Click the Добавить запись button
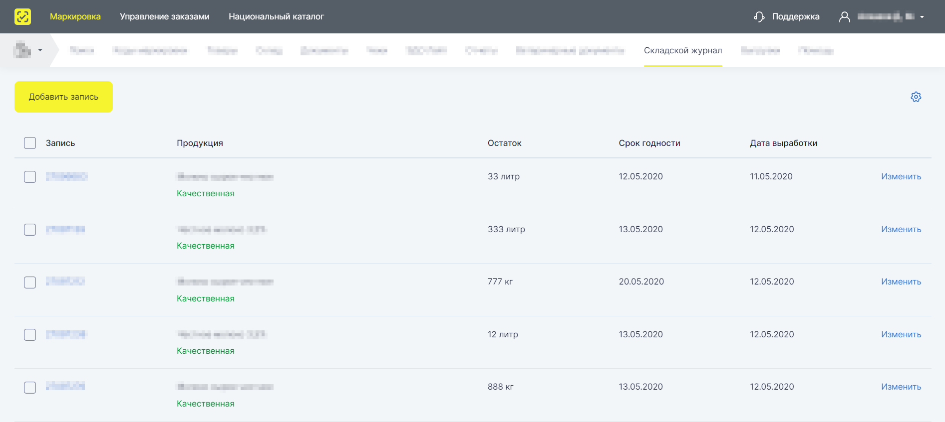Viewport: 945px width, 422px height. tap(63, 97)
